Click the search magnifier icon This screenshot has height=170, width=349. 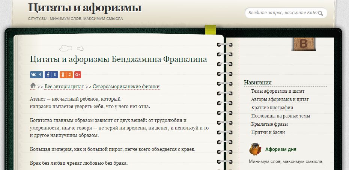click(320, 13)
